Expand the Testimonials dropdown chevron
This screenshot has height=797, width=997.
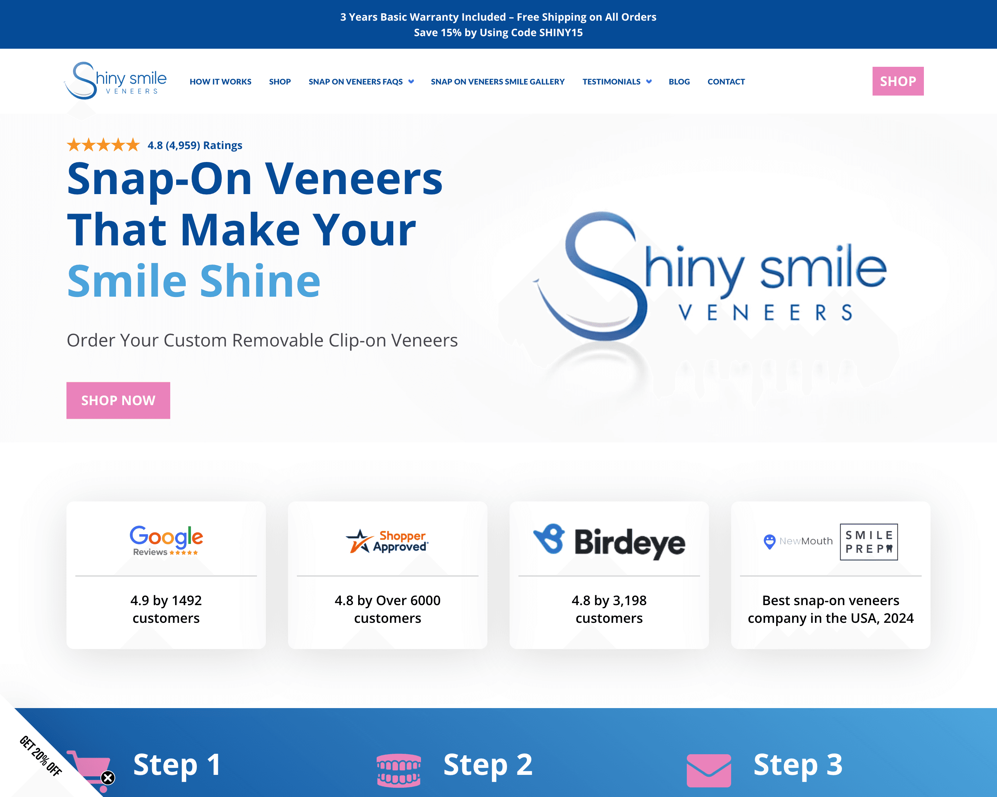pyautogui.click(x=649, y=82)
